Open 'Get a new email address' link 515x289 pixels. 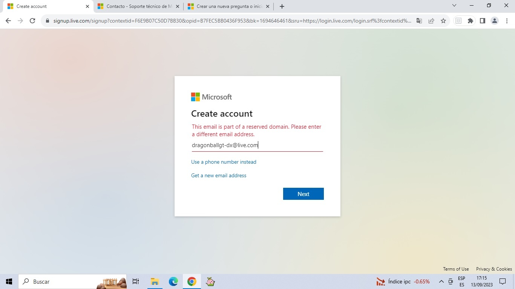(x=219, y=175)
